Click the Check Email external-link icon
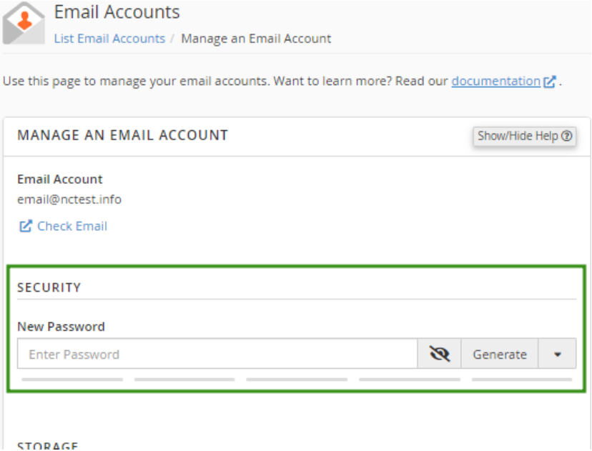Image resolution: width=592 pixels, height=451 pixels. coord(26,226)
